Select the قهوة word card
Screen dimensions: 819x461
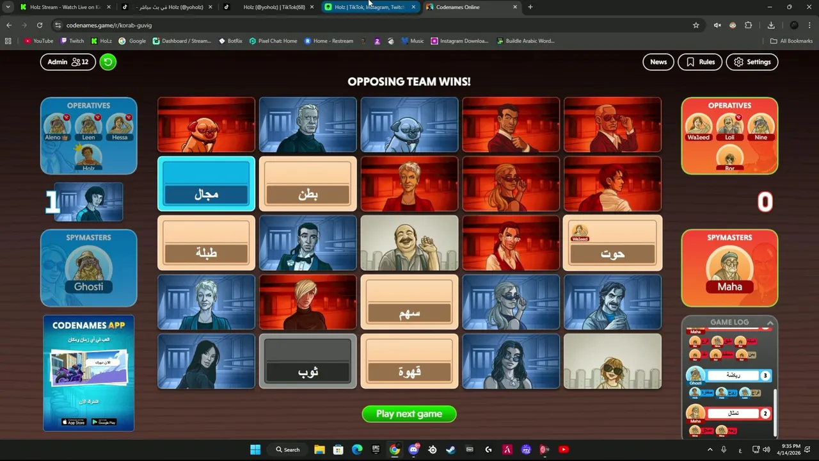(x=409, y=361)
